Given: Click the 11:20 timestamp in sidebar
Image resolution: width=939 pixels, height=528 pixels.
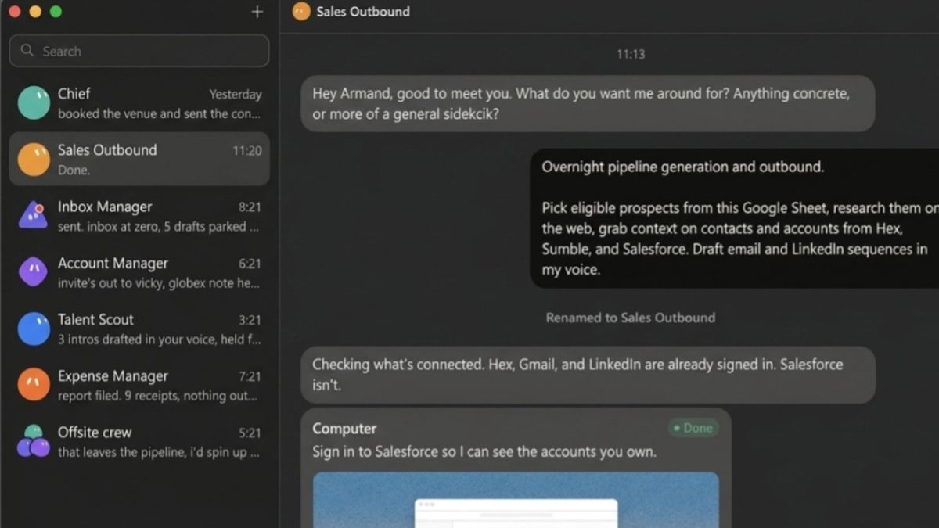Looking at the screenshot, I should tap(247, 151).
